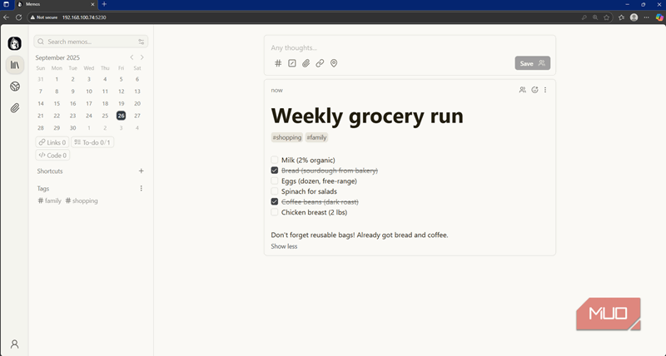
Task: Insert a link using the editor link icon
Action: 320,63
